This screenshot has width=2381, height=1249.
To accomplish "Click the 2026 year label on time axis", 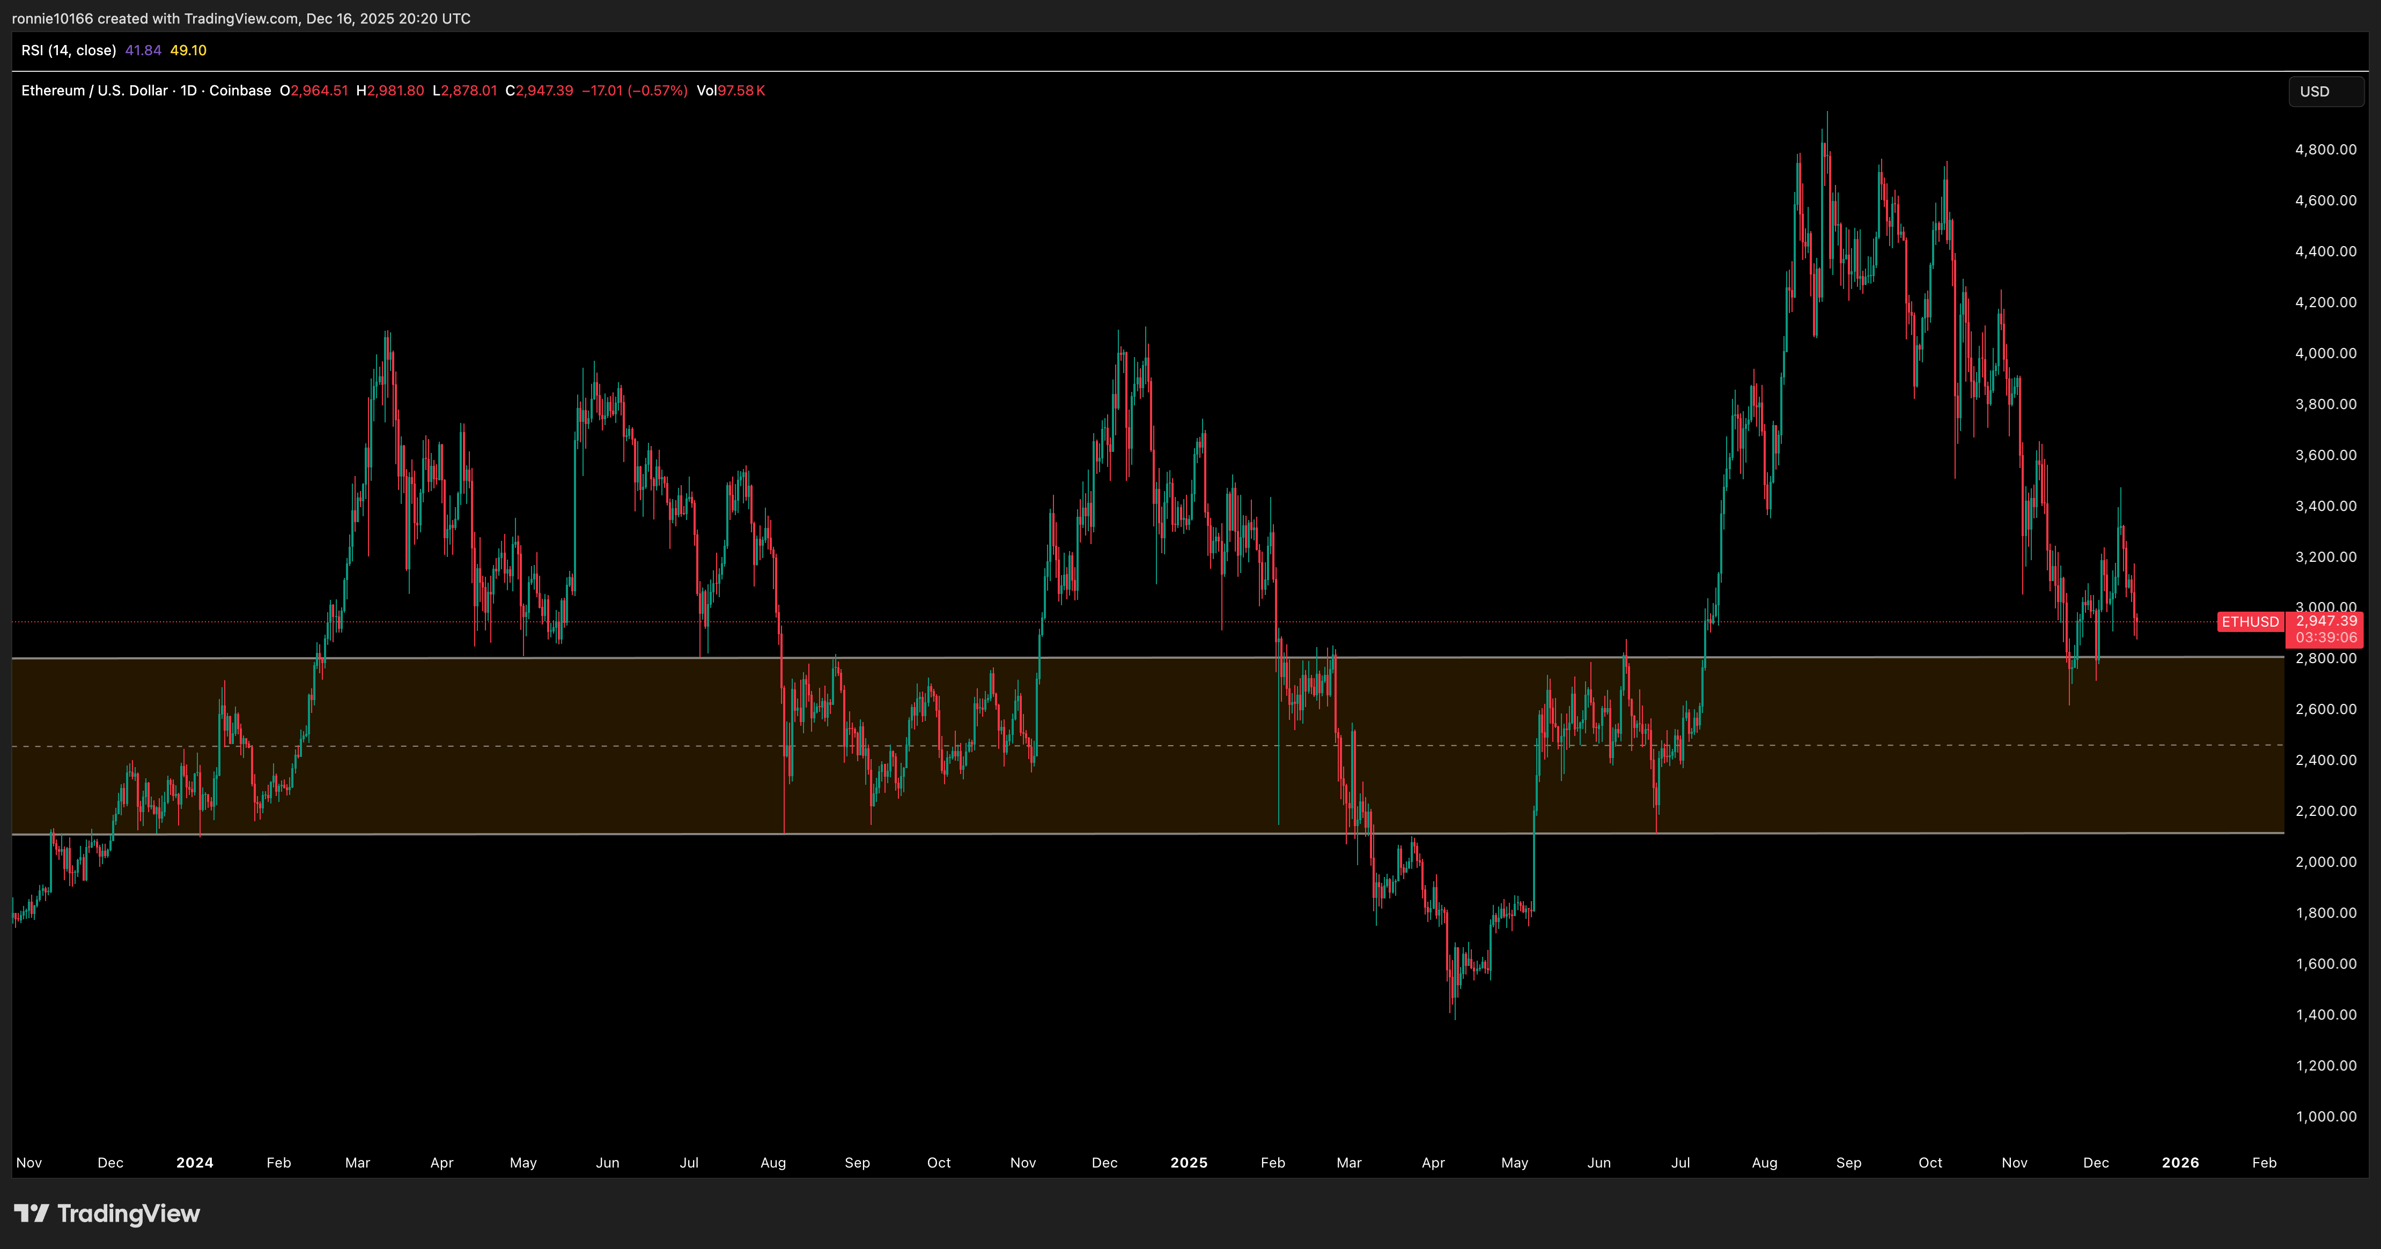I will (x=2179, y=1163).
